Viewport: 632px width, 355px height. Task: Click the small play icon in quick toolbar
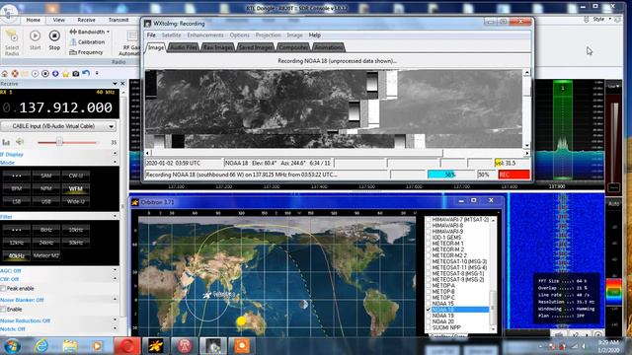coord(36,74)
